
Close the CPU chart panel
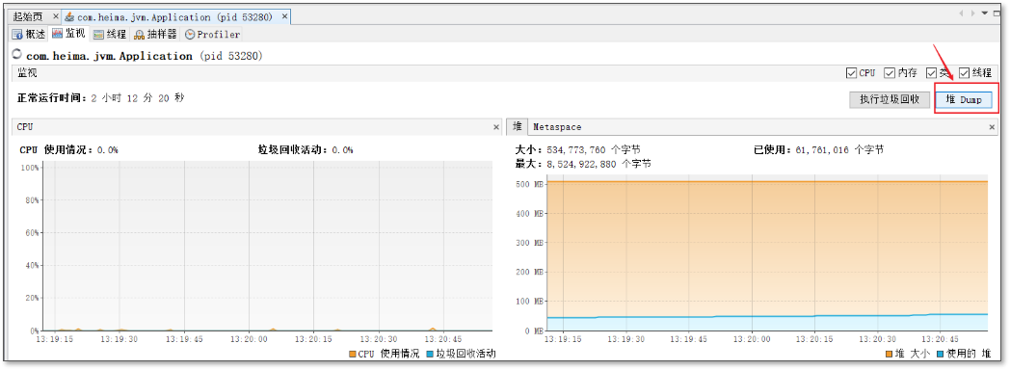pos(496,127)
